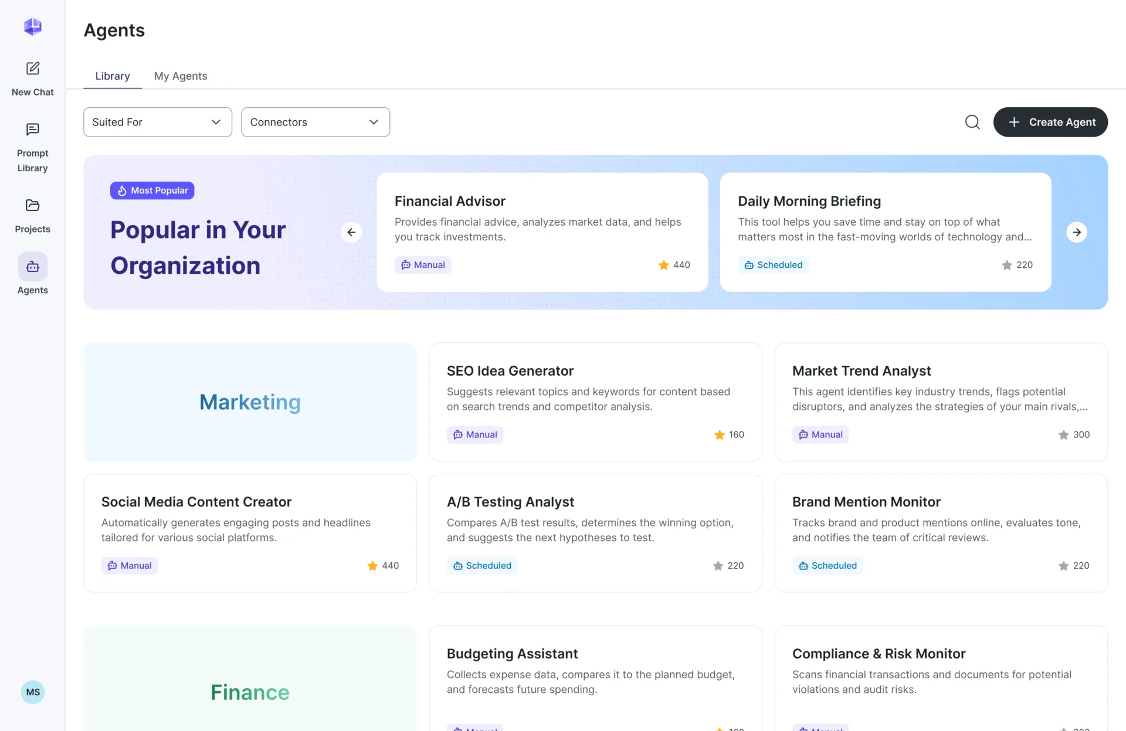This screenshot has height=731, width=1126.
Task: Open the Brand Mention Monitor title
Action: pyautogui.click(x=866, y=502)
